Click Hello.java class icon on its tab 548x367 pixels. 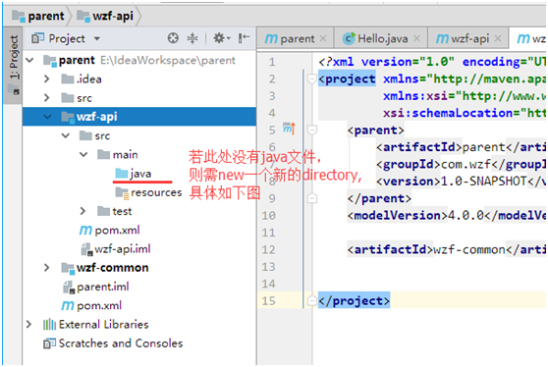pyautogui.click(x=349, y=38)
